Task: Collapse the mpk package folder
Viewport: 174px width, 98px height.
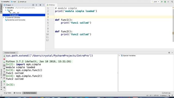Action: click(x=6, y=10)
